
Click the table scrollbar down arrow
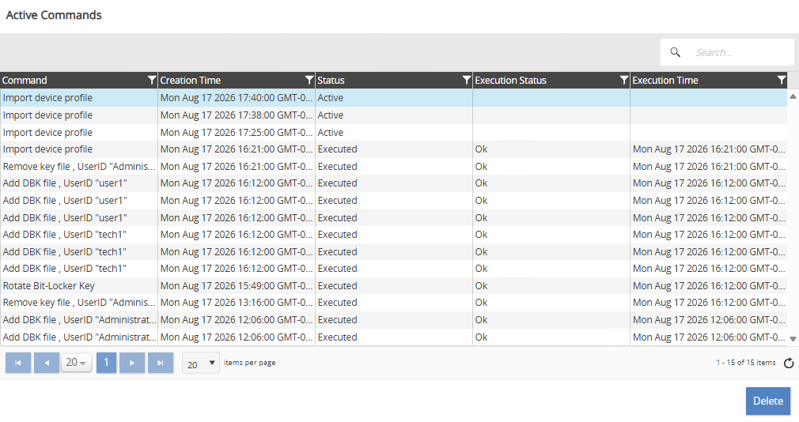(793, 338)
